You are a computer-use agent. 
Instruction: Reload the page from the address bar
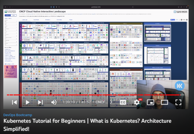coord(133,7)
